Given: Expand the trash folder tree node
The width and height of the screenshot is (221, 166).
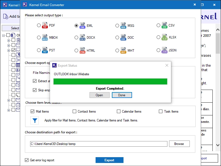Looking at the screenshot, I should click(9, 40).
